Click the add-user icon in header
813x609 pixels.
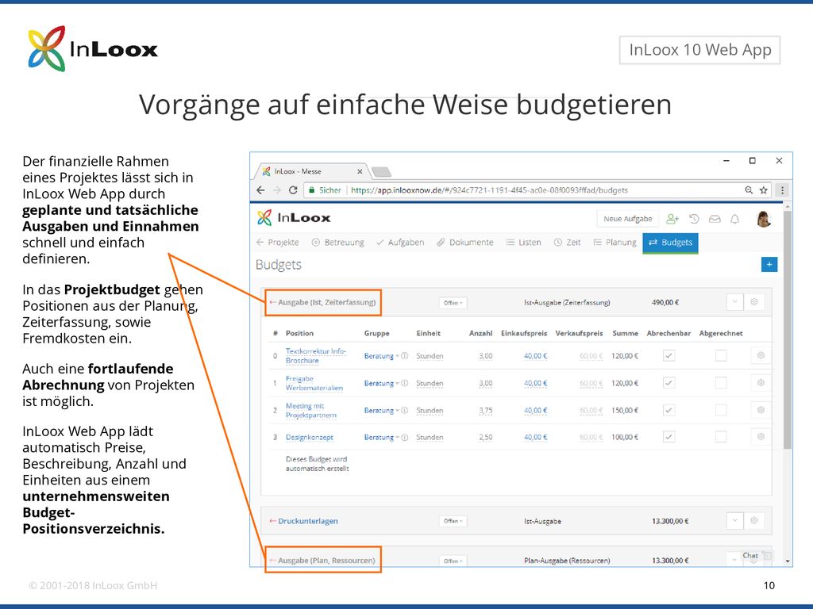[x=672, y=219]
